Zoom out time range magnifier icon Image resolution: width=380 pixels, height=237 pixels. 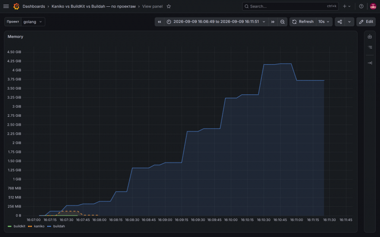click(x=283, y=22)
